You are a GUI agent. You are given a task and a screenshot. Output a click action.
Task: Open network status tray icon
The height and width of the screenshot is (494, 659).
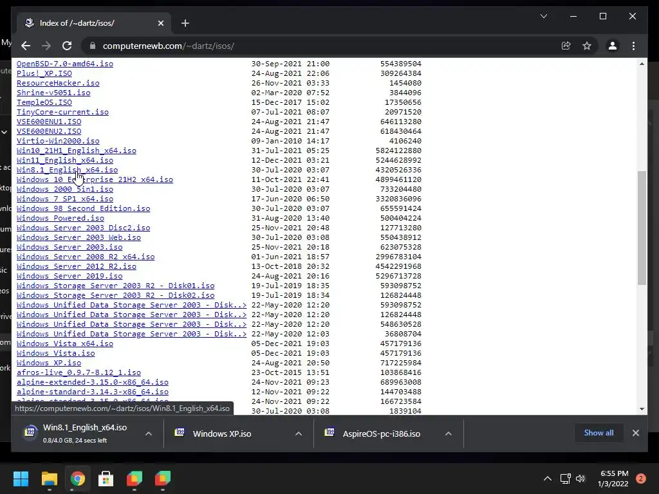pos(565,479)
